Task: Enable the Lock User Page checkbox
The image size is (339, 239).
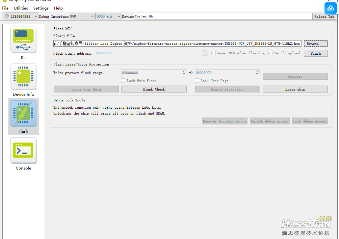Action: 197,80
